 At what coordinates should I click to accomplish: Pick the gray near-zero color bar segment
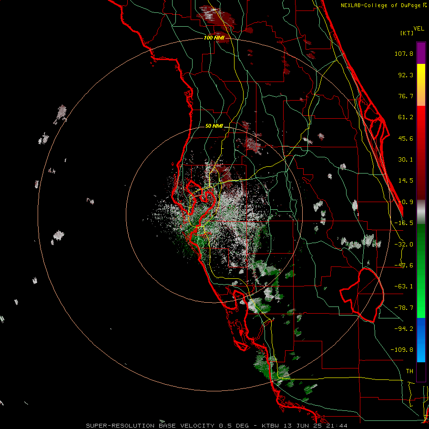[421, 212]
